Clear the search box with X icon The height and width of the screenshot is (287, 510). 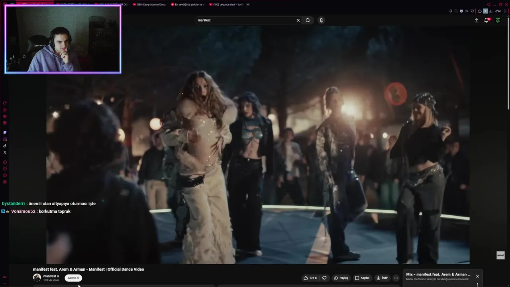[298, 20]
